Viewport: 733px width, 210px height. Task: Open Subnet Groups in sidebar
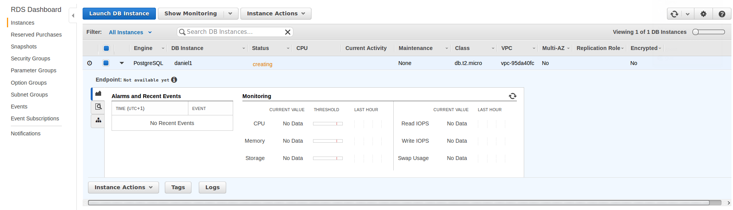tap(29, 95)
